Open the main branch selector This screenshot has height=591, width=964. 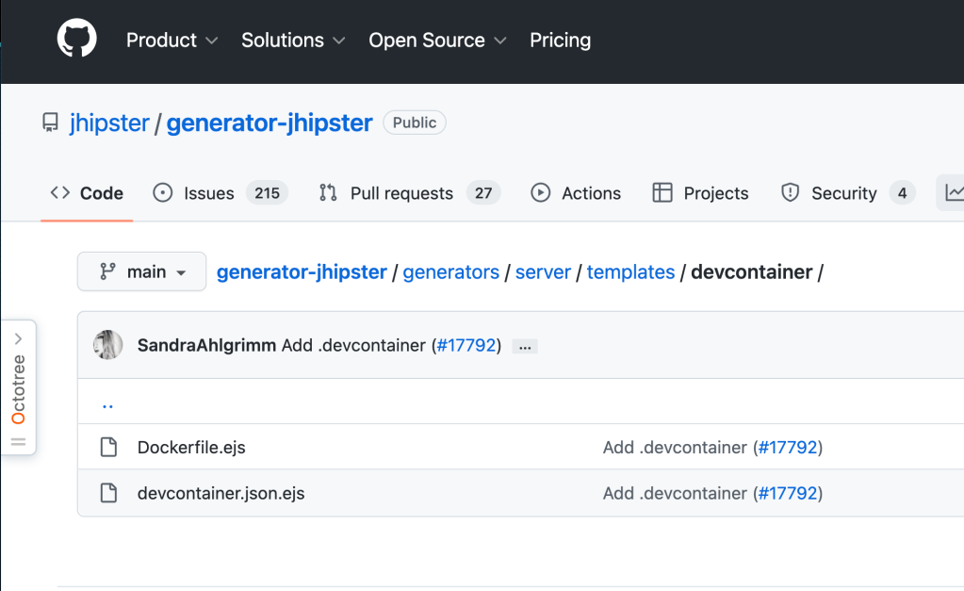point(142,272)
